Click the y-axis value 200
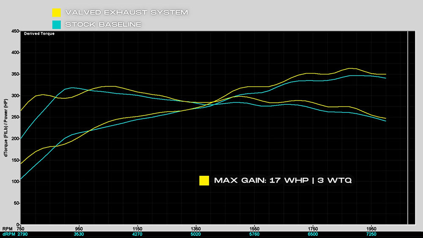 [15, 139]
